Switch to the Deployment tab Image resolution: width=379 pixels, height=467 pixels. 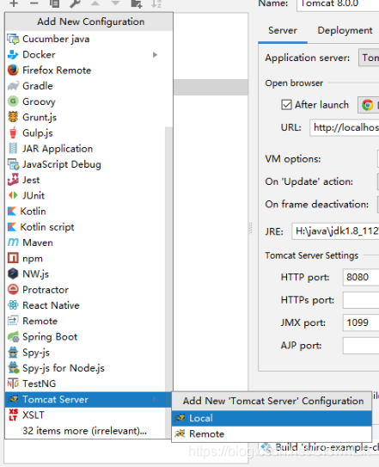[x=345, y=30]
